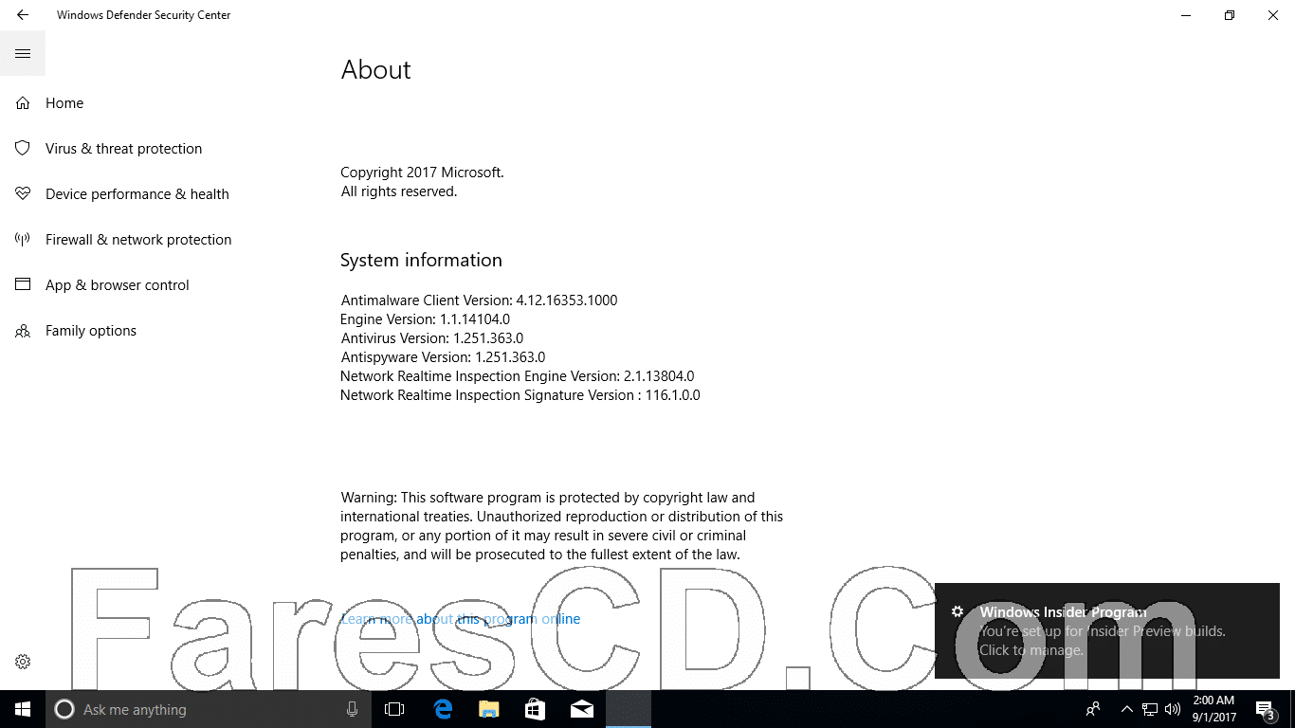This screenshot has height=728, width=1295.
Task: Open App & browser control page
Action: [x=118, y=285]
